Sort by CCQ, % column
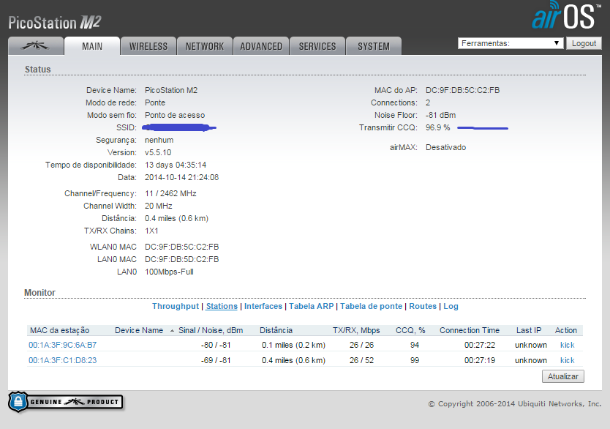610x429 pixels. [410, 330]
